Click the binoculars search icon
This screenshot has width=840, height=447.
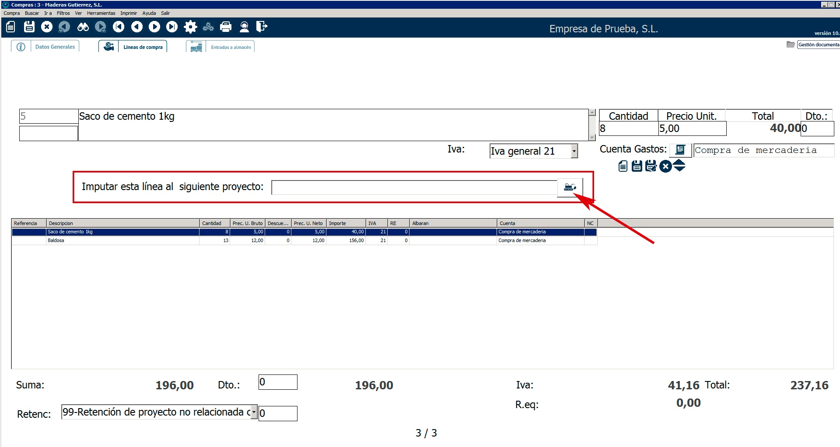pyautogui.click(x=83, y=27)
